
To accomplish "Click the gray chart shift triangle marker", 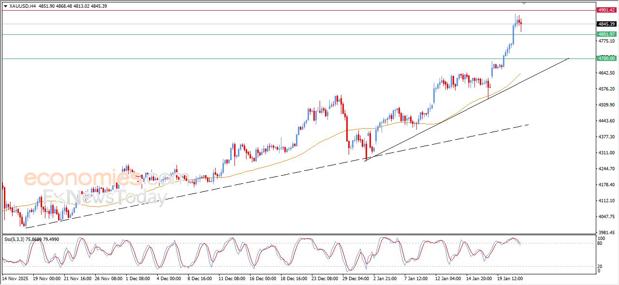I will 524,4.
